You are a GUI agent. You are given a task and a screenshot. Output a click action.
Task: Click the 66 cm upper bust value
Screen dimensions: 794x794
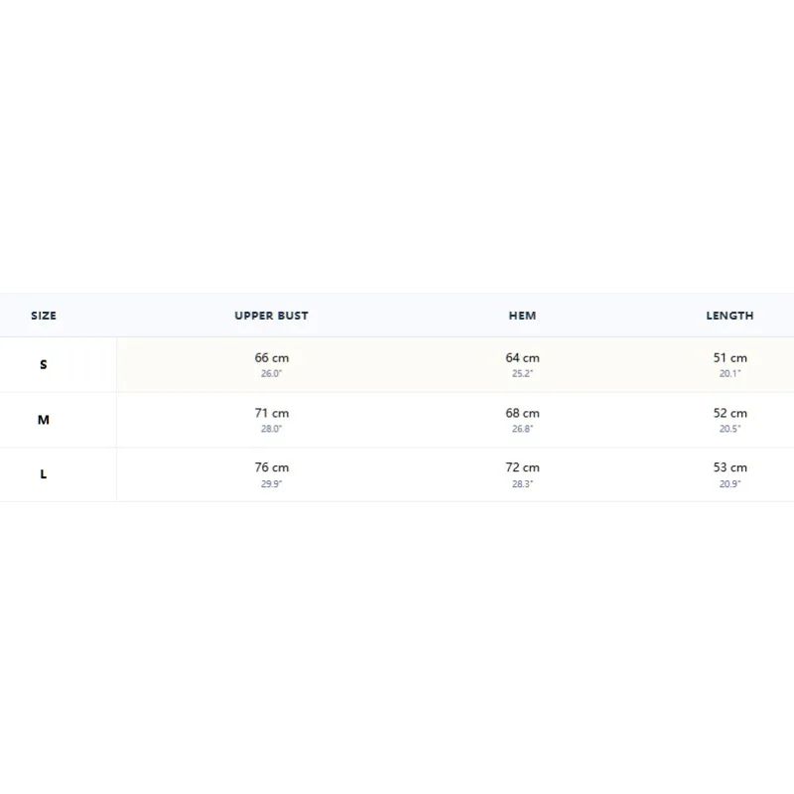tap(271, 358)
